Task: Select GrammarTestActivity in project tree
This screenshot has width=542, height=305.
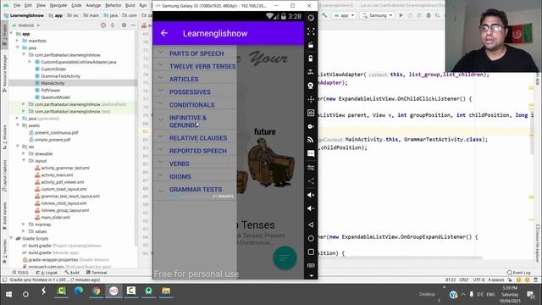Action: 60,76
